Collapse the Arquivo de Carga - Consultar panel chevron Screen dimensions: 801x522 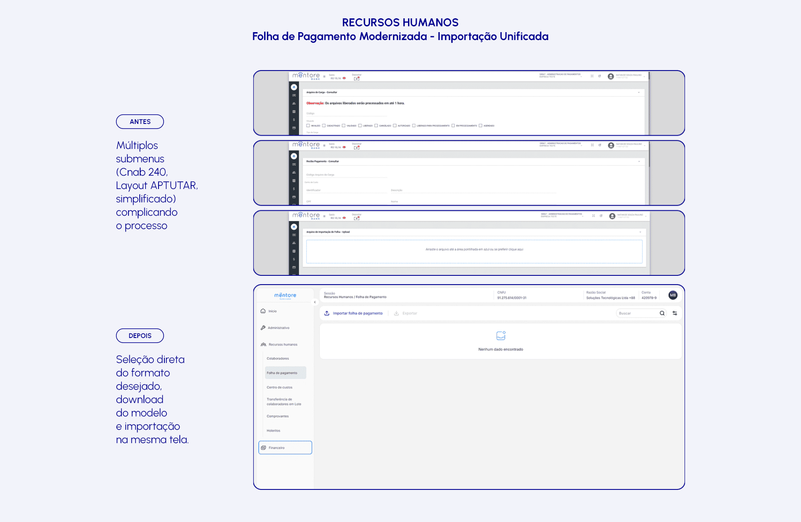(x=639, y=92)
